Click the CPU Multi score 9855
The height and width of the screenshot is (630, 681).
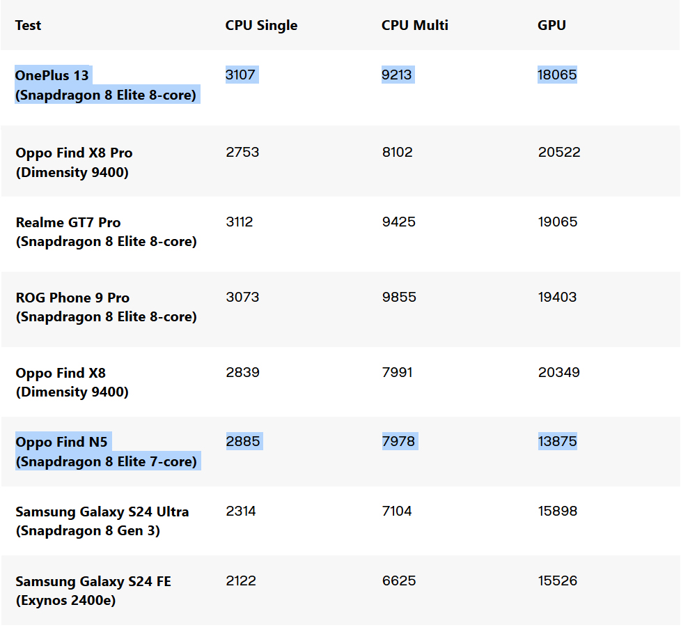pyautogui.click(x=398, y=297)
